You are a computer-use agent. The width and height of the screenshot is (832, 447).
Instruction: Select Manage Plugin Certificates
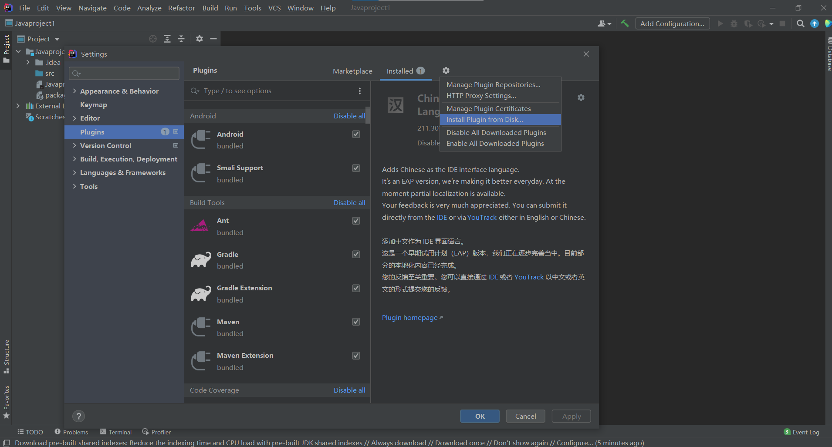pos(501,108)
